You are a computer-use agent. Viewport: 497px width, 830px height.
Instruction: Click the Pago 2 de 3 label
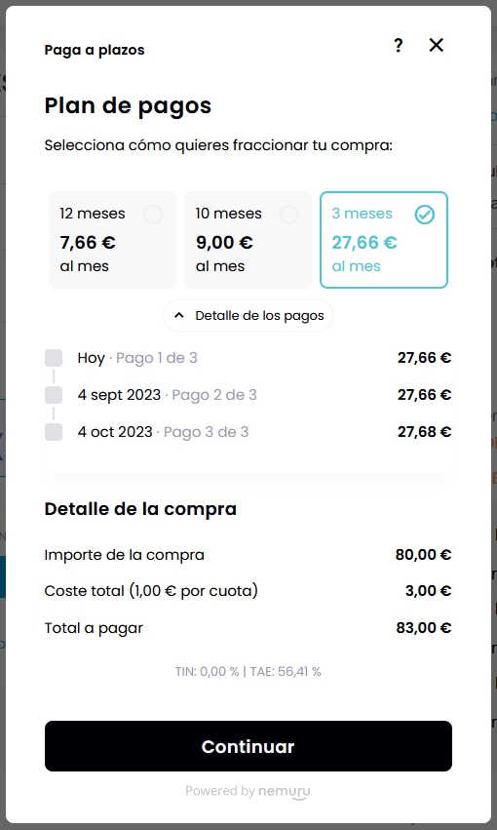tap(214, 395)
